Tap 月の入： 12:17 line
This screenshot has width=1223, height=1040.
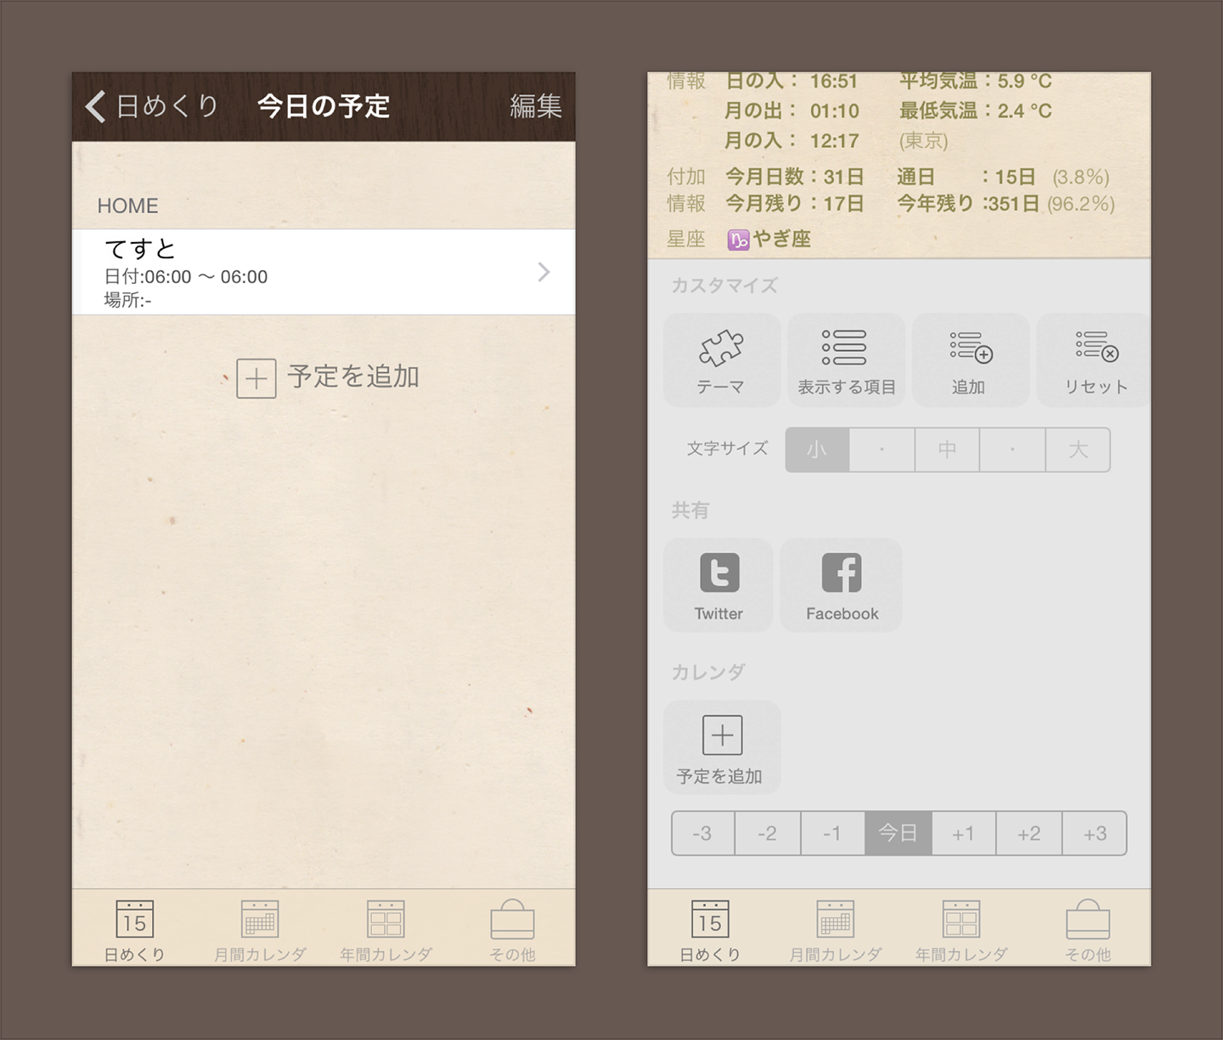(792, 140)
